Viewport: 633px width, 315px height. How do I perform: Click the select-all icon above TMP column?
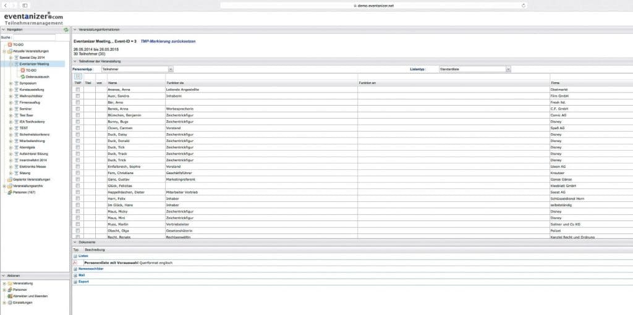(78, 76)
